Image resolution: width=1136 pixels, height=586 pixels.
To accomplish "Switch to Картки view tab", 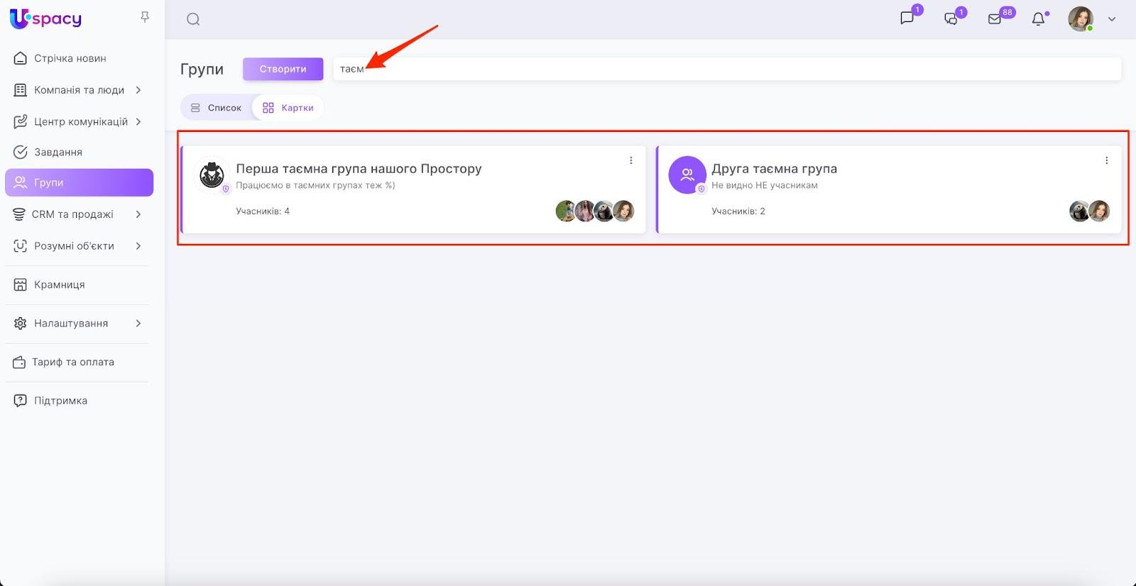I will point(288,108).
